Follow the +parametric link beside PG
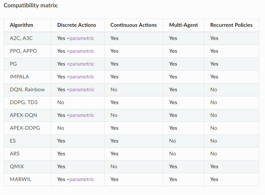Image resolution: width=265 pixels, height=195 pixels. point(80,64)
